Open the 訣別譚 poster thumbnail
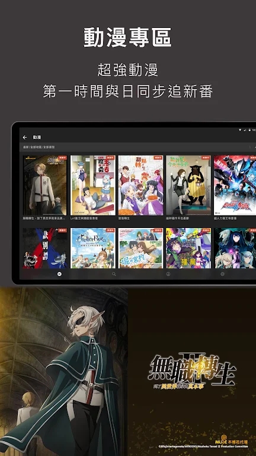Viewport: 256px width, 456px height. pos(44,248)
